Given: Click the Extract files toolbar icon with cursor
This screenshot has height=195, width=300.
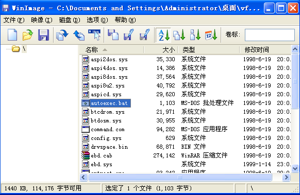Looking at the screenshot, I should click(x=94, y=35).
